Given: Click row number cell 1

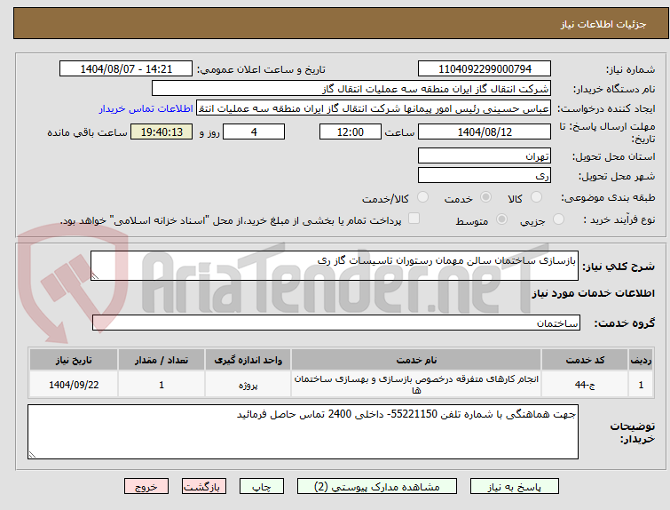Looking at the screenshot, I should [x=641, y=385].
